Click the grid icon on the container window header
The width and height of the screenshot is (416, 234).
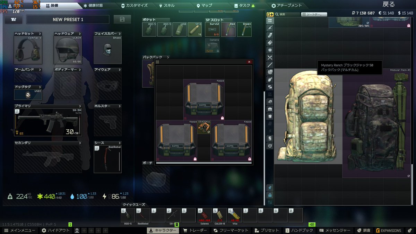[x=157, y=62]
